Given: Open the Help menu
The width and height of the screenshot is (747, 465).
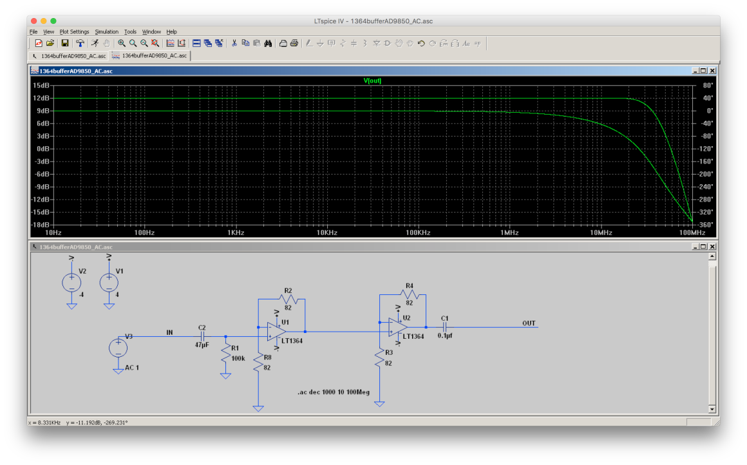Looking at the screenshot, I should 171,32.
